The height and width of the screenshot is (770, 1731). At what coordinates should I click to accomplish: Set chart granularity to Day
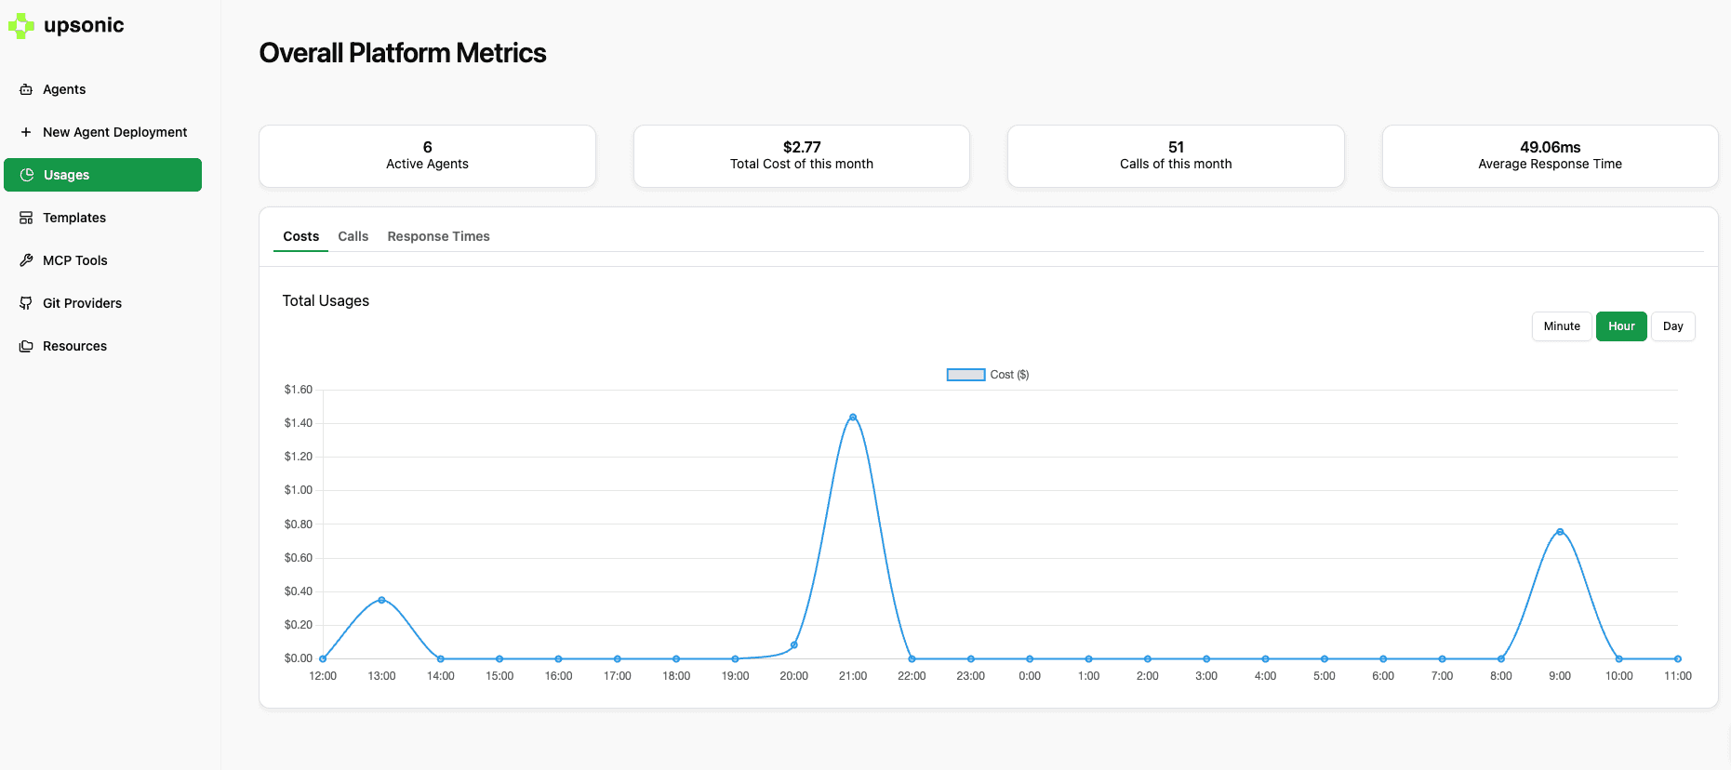tap(1673, 326)
